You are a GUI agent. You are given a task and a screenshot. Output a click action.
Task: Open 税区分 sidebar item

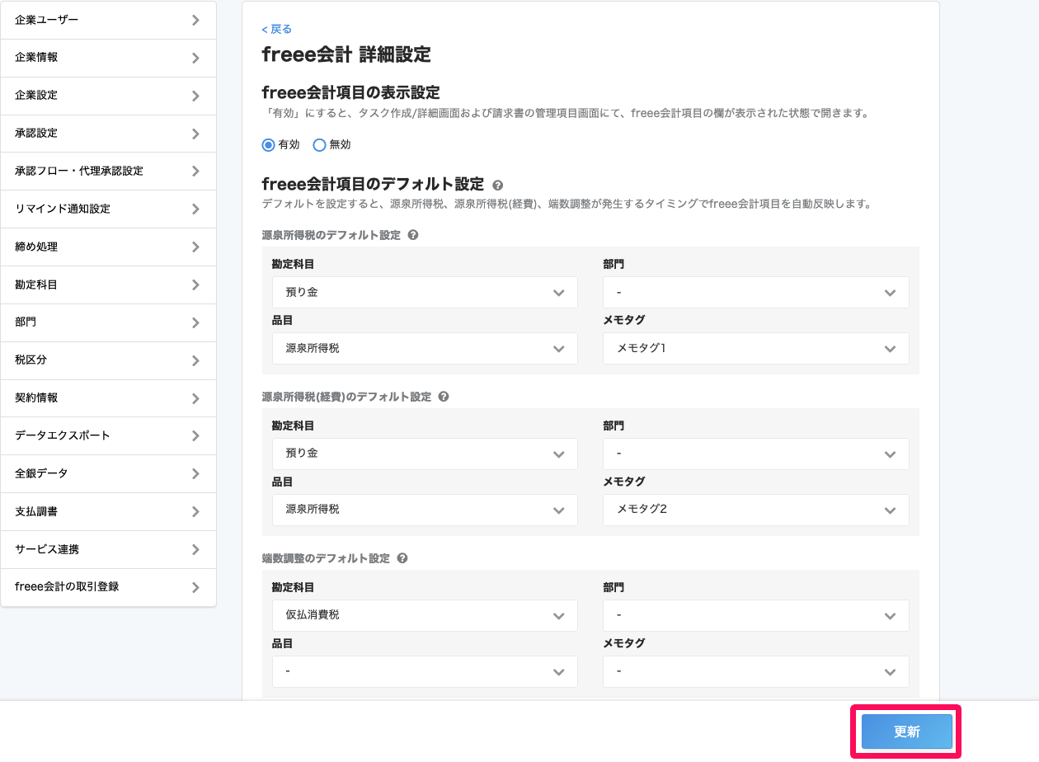[108, 360]
